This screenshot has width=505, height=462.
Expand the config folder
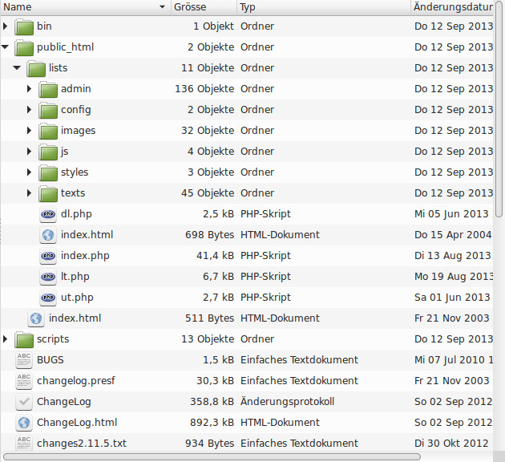tap(30, 110)
